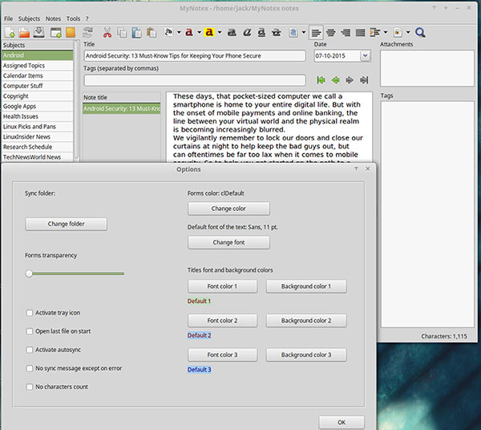Click the indent paragraph icon
The height and width of the screenshot is (430, 481).
375,32
